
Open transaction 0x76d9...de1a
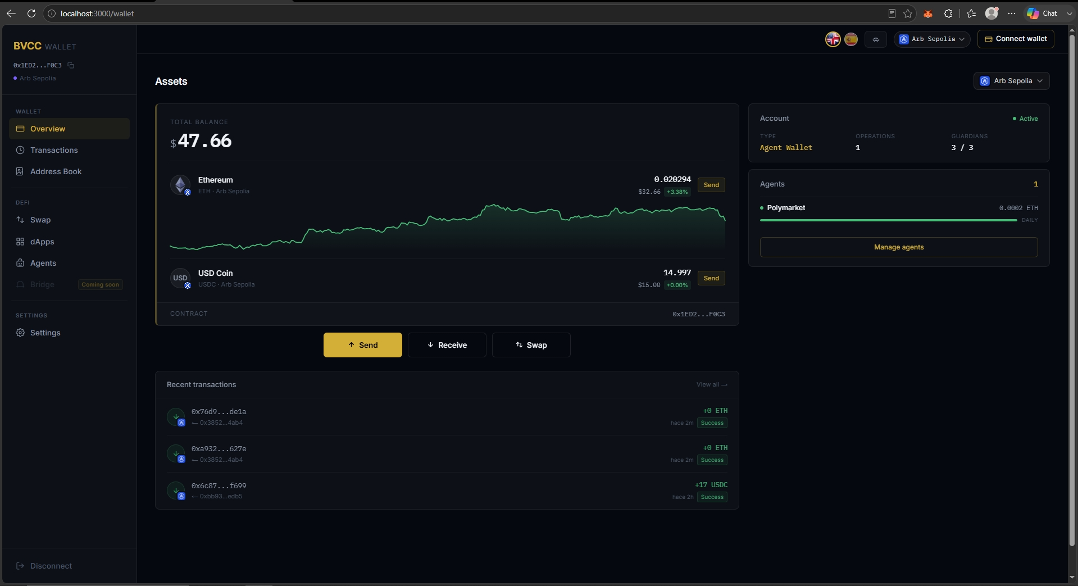[x=447, y=417]
